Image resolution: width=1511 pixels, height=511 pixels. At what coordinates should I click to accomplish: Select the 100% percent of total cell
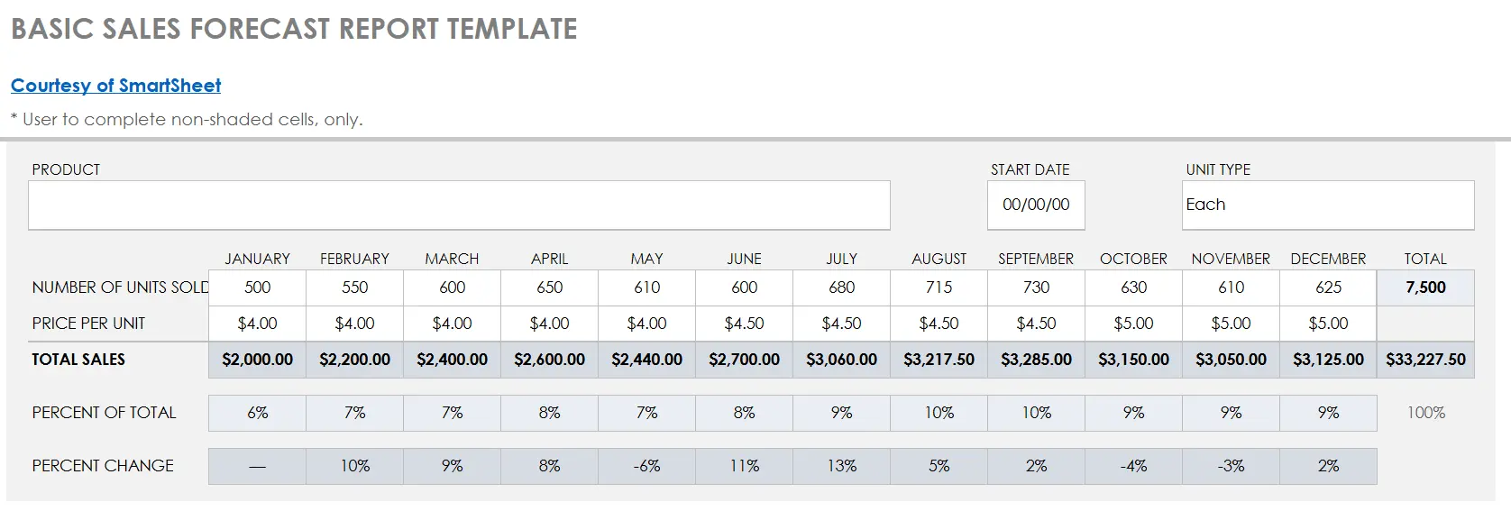1425,413
